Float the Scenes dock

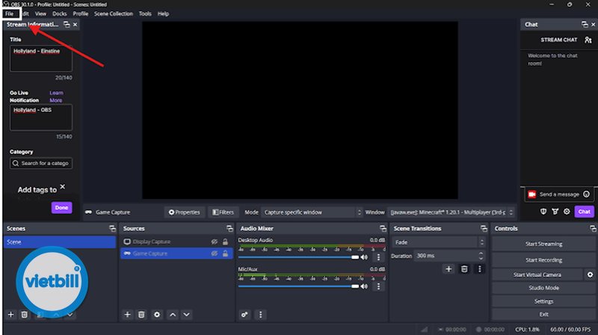click(113, 229)
